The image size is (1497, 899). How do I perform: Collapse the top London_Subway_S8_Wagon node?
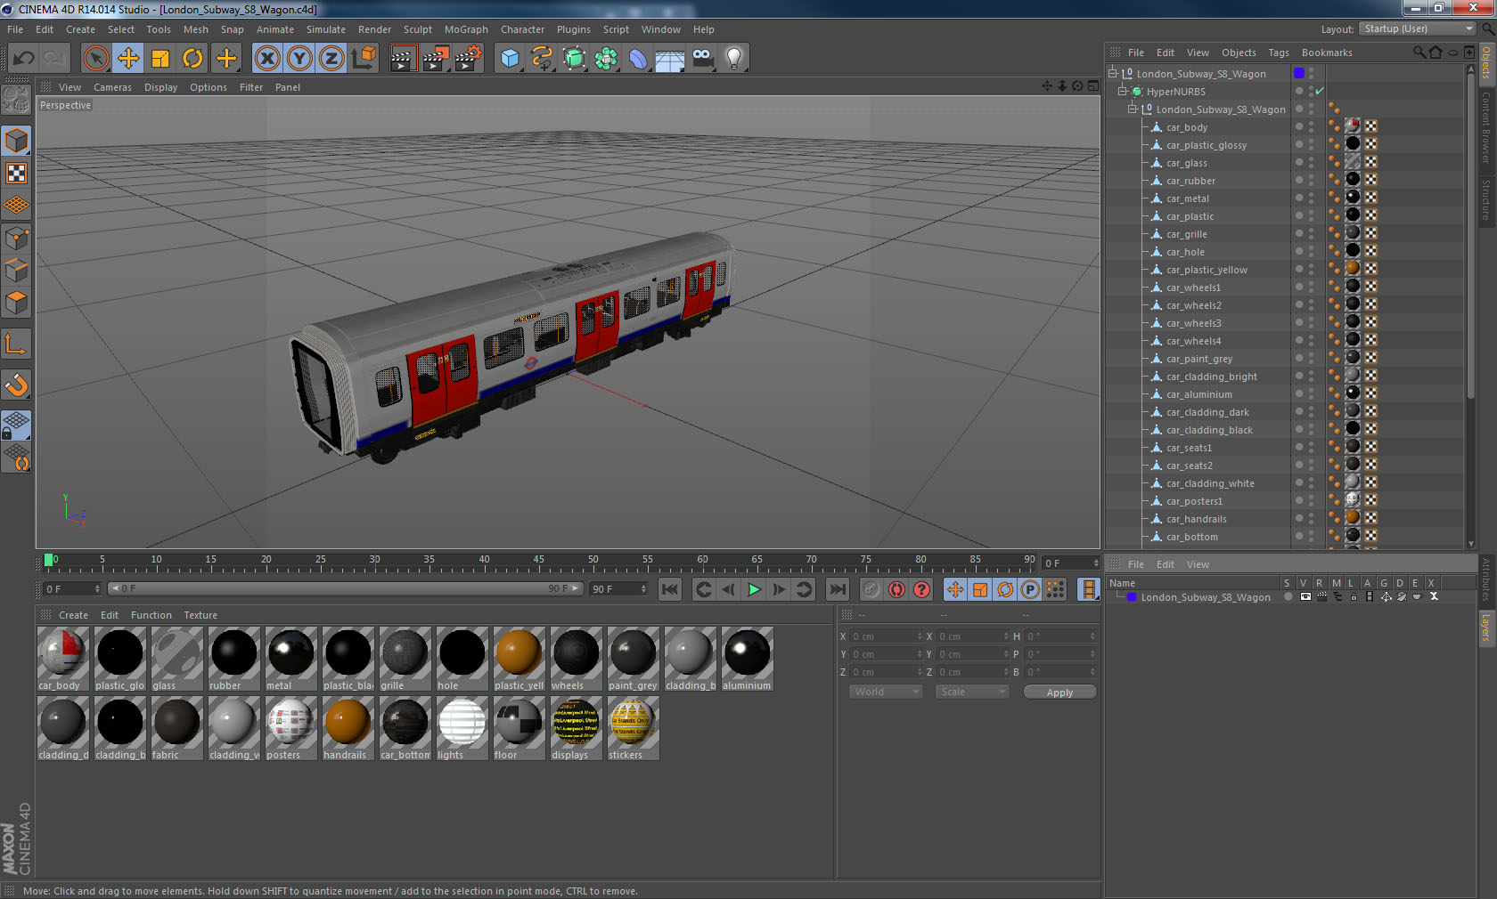click(x=1113, y=73)
